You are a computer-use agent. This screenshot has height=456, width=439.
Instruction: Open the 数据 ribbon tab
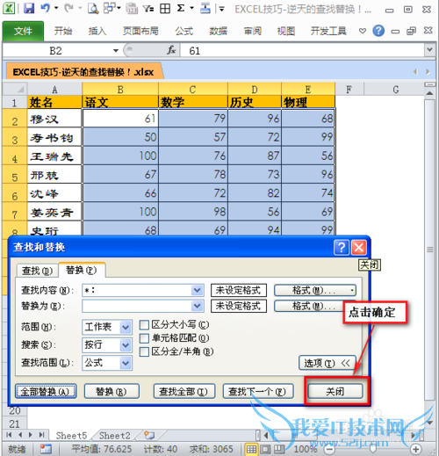pos(218,31)
